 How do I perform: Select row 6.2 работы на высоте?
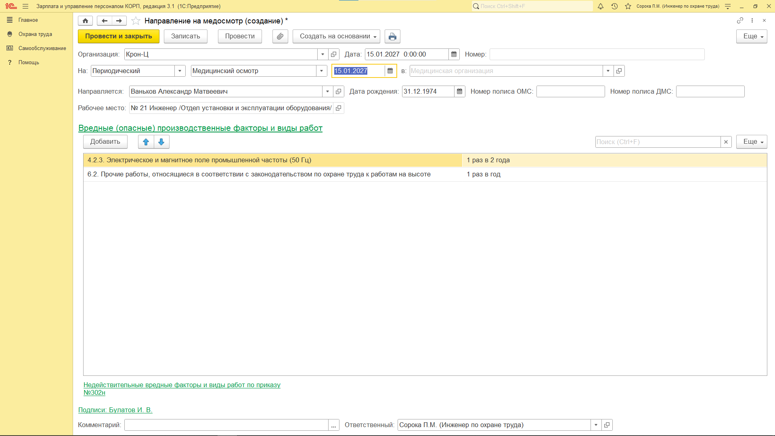click(258, 174)
